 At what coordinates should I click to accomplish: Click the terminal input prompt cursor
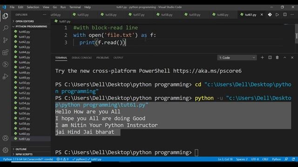[x=196, y=153]
